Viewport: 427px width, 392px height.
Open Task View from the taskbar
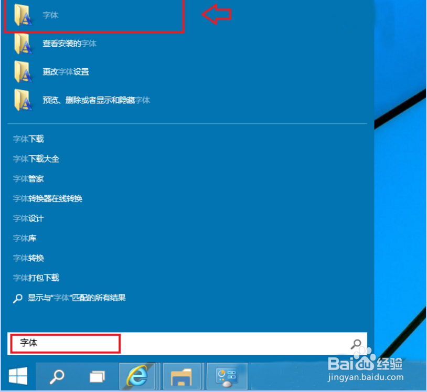tap(97, 376)
